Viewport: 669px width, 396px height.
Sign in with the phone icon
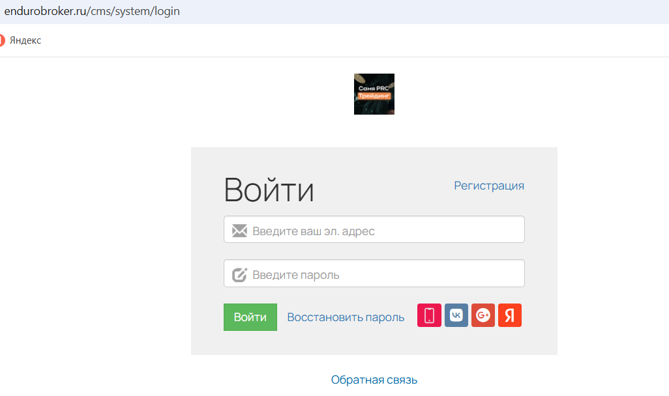429,316
